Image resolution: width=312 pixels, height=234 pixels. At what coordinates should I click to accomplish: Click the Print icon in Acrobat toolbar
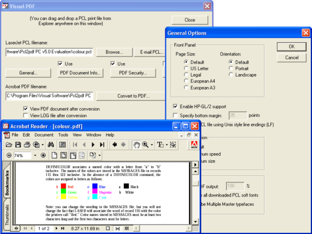[27, 144]
